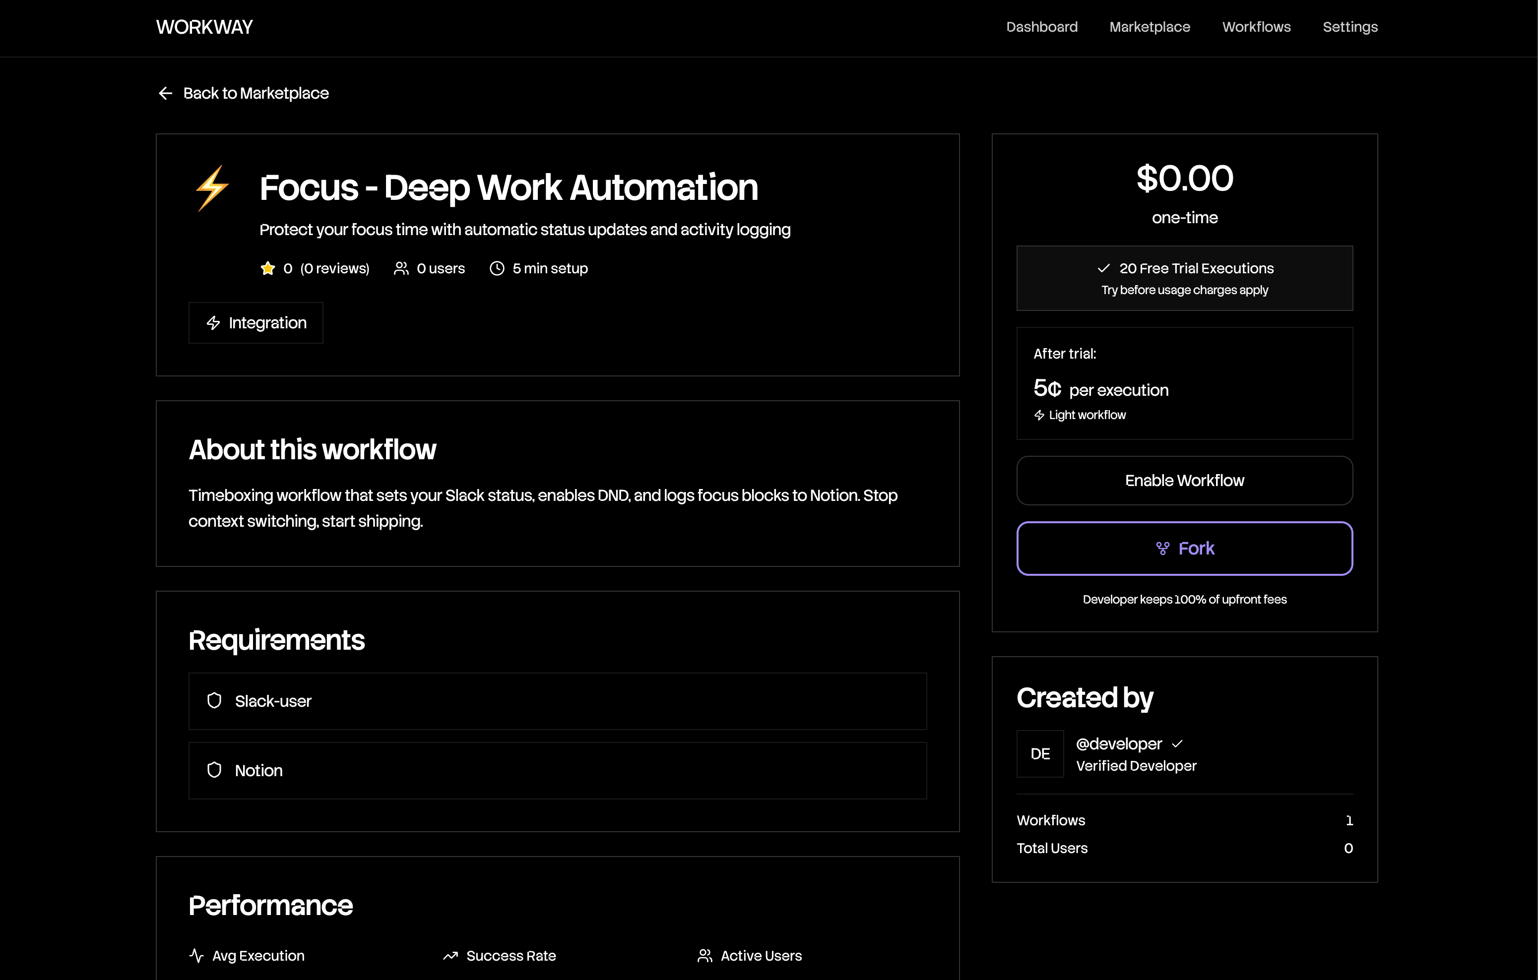Go to Marketplace in top navigation
This screenshot has height=980, width=1538.
pyautogui.click(x=1150, y=27)
